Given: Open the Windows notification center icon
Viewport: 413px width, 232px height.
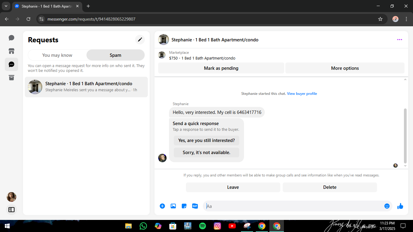Looking at the screenshot, I should pyautogui.click(x=403, y=226).
